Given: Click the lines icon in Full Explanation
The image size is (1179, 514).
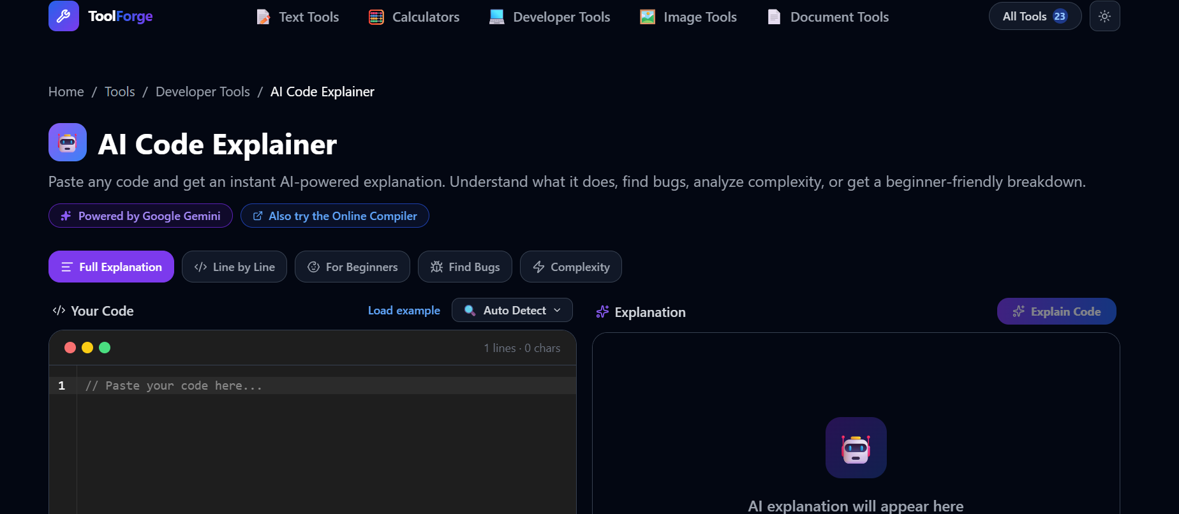Looking at the screenshot, I should pos(67,267).
